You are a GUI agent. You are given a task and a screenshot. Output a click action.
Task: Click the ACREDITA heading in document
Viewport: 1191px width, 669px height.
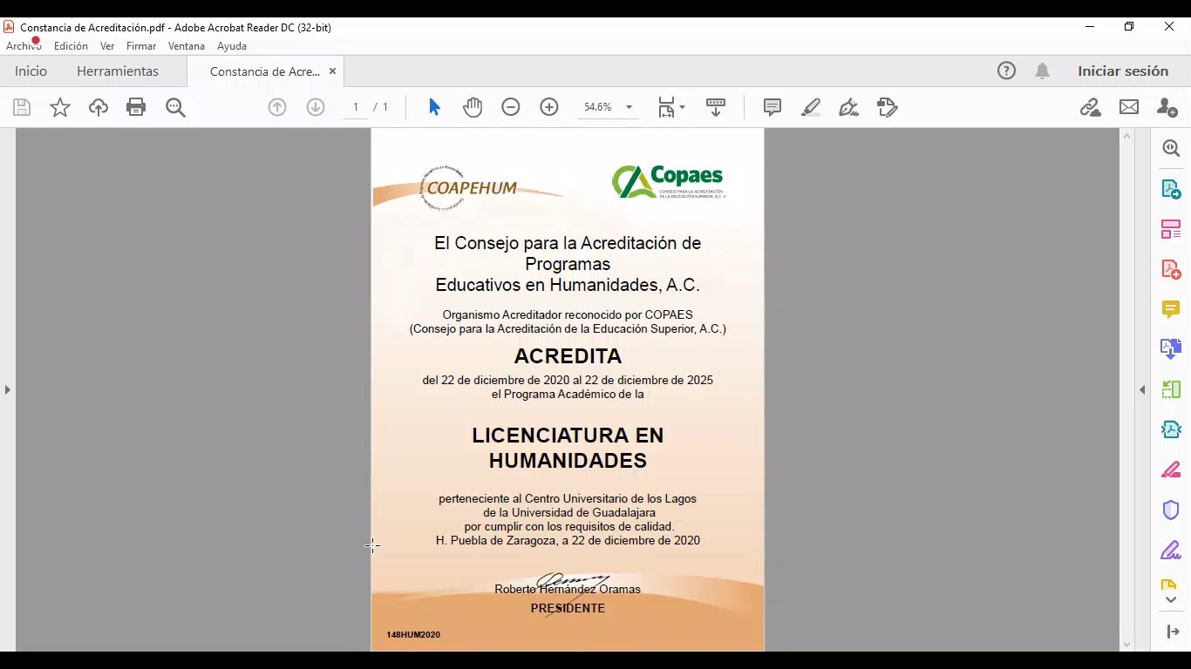(568, 356)
